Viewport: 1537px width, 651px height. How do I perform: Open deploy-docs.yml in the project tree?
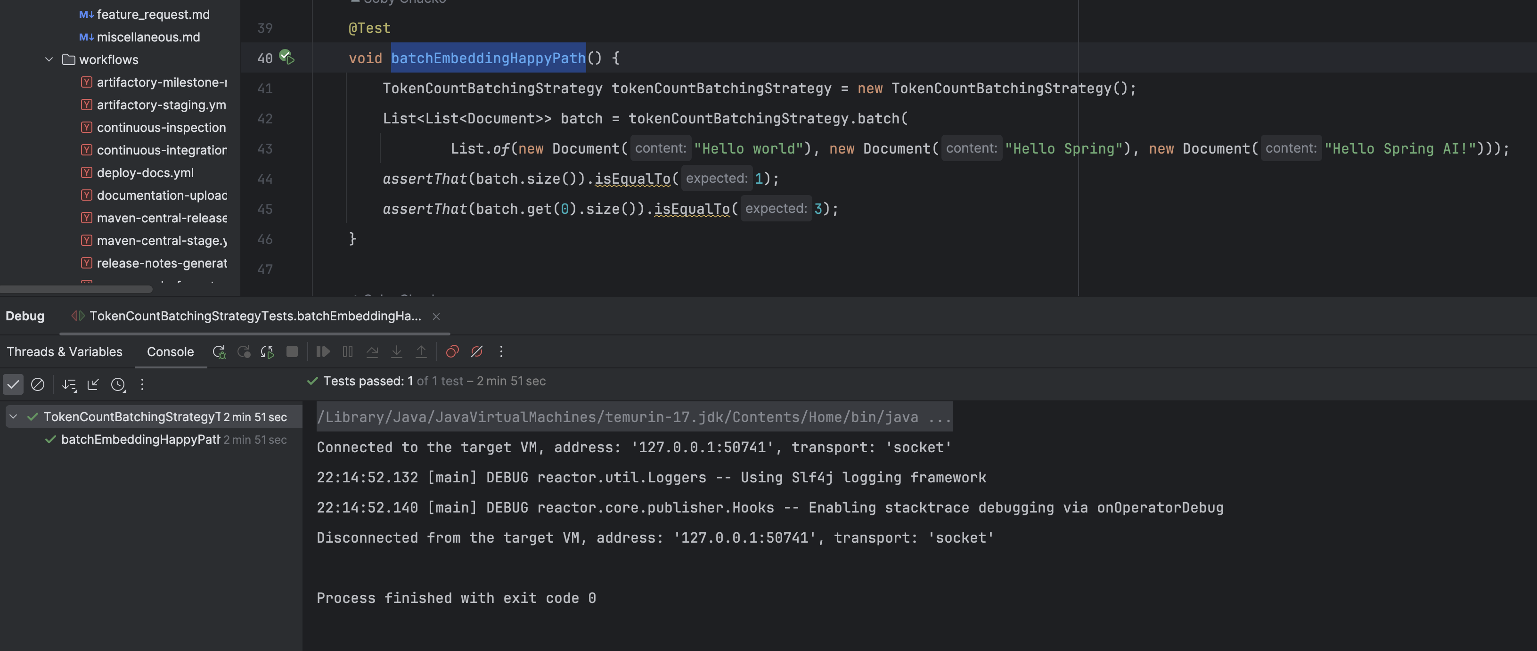pos(146,173)
